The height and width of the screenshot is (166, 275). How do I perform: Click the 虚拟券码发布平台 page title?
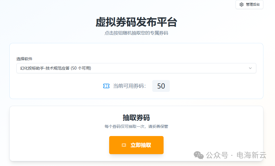(x=136, y=22)
